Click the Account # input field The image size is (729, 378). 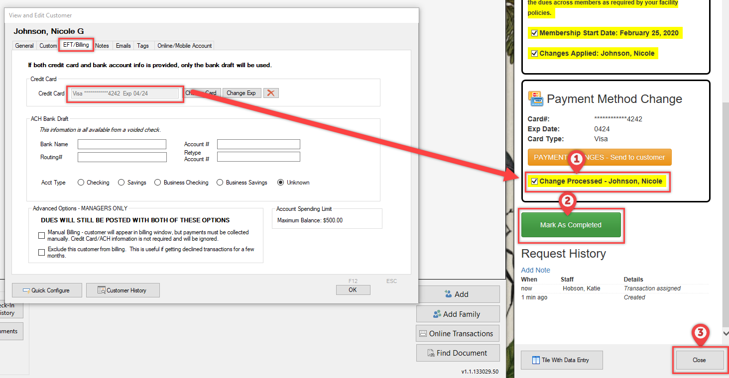[258, 144]
